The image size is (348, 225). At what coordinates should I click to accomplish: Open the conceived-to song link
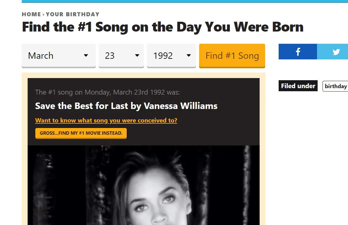[x=106, y=120]
